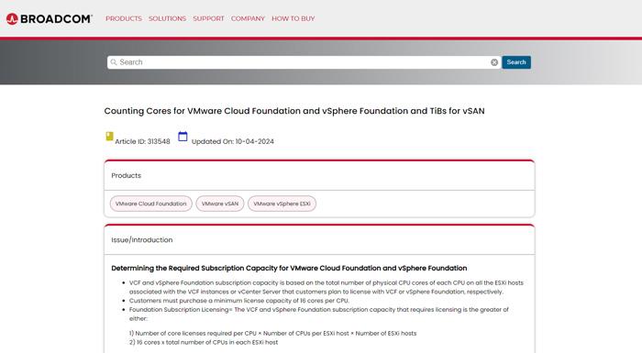
Task: Select the VMware Cloud Foundation product tag
Action: point(150,204)
